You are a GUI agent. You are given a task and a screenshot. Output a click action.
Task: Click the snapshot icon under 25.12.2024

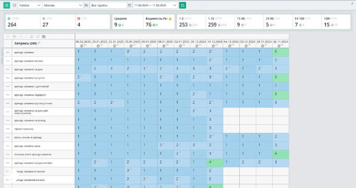[x=197, y=46]
